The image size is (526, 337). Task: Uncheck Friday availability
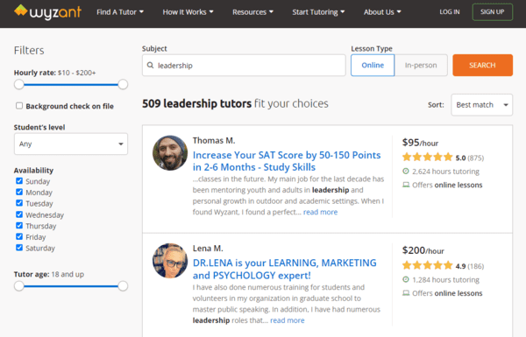coord(19,236)
